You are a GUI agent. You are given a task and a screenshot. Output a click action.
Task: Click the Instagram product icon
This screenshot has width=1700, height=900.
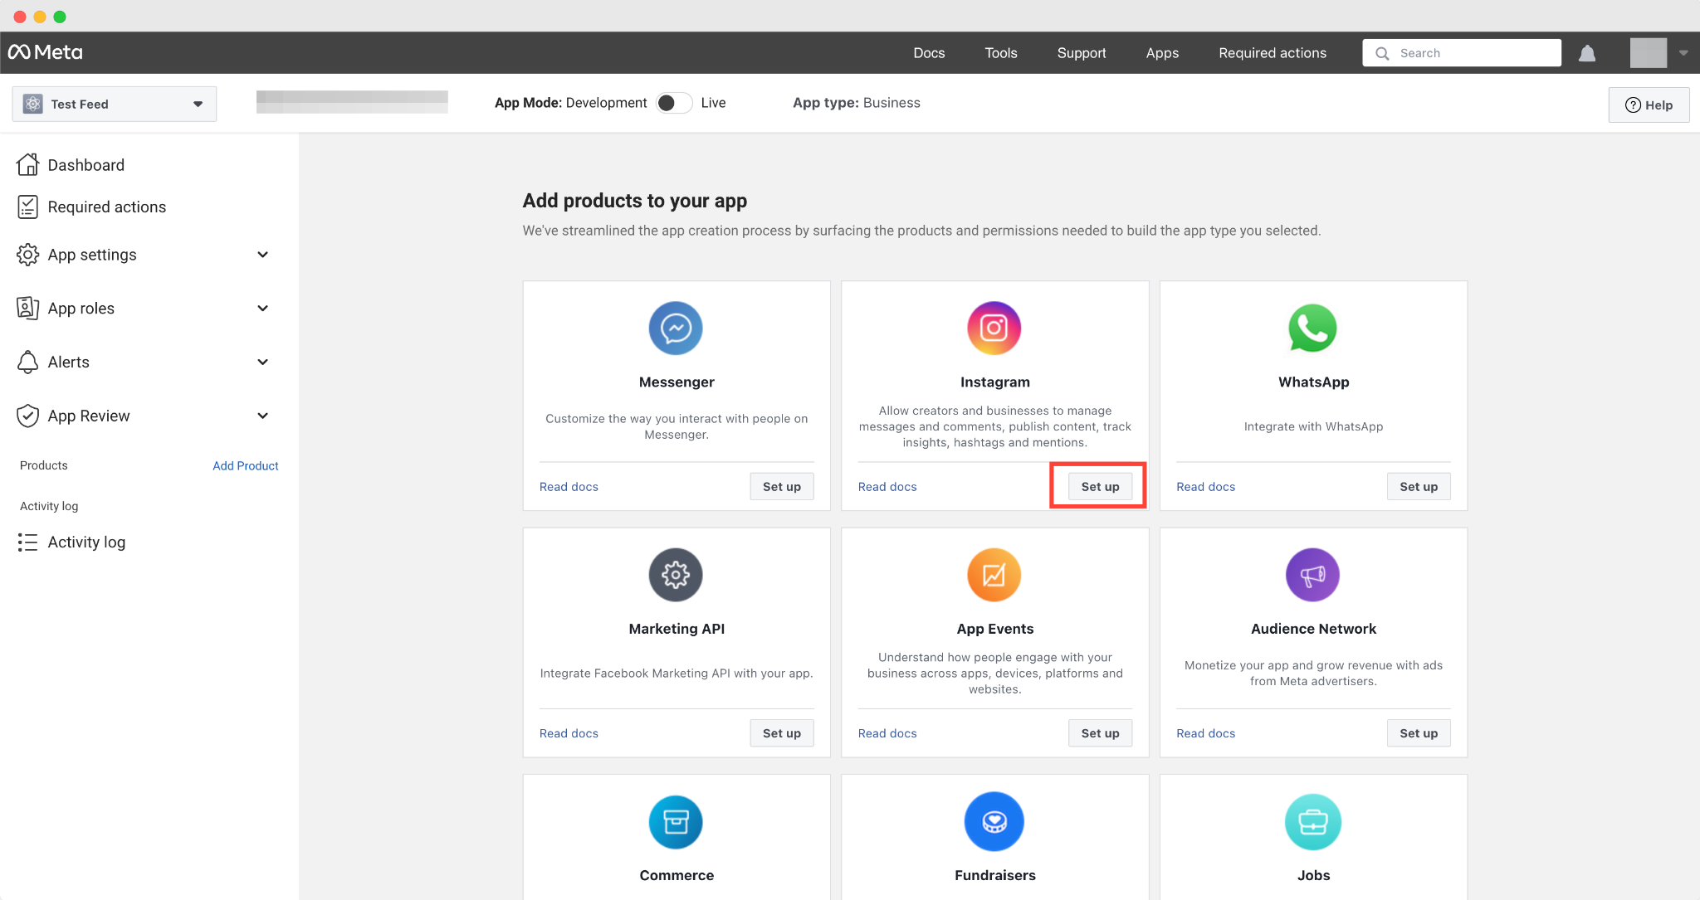(x=994, y=328)
